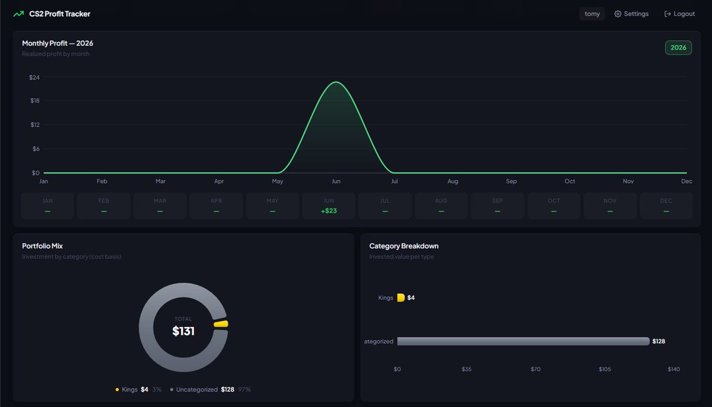Select the DEC month card
712x407 pixels.
[x=666, y=206]
